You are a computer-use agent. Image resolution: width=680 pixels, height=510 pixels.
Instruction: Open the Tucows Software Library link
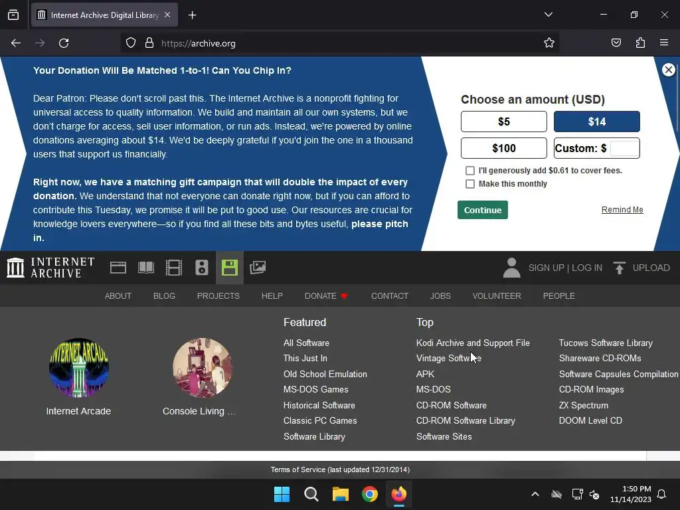(606, 343)
